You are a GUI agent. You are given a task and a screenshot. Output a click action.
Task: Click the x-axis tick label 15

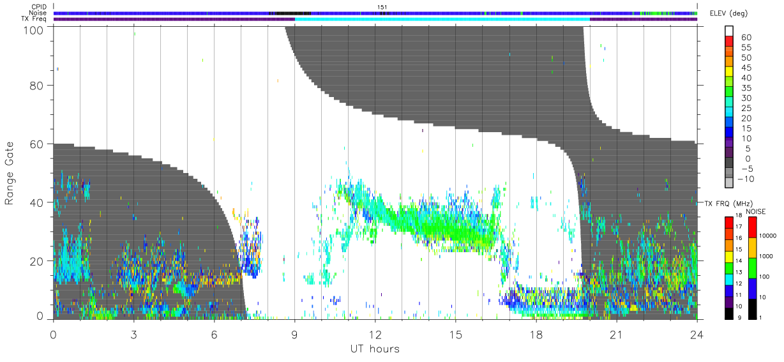(455, 334)
